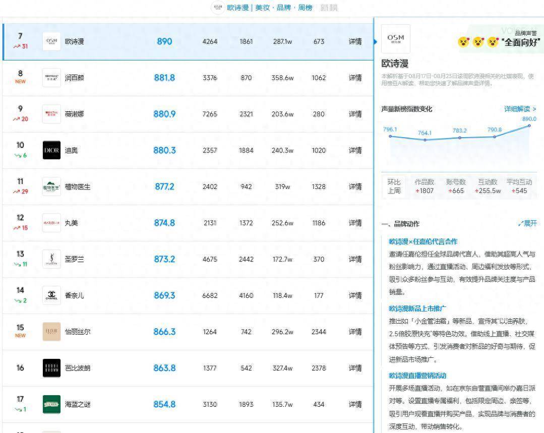
Task: Click the 植物医生 brand logo icon
Action: (51, 187)
